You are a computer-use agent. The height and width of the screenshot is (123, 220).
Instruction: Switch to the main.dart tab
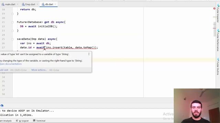(x=10, y=4)
